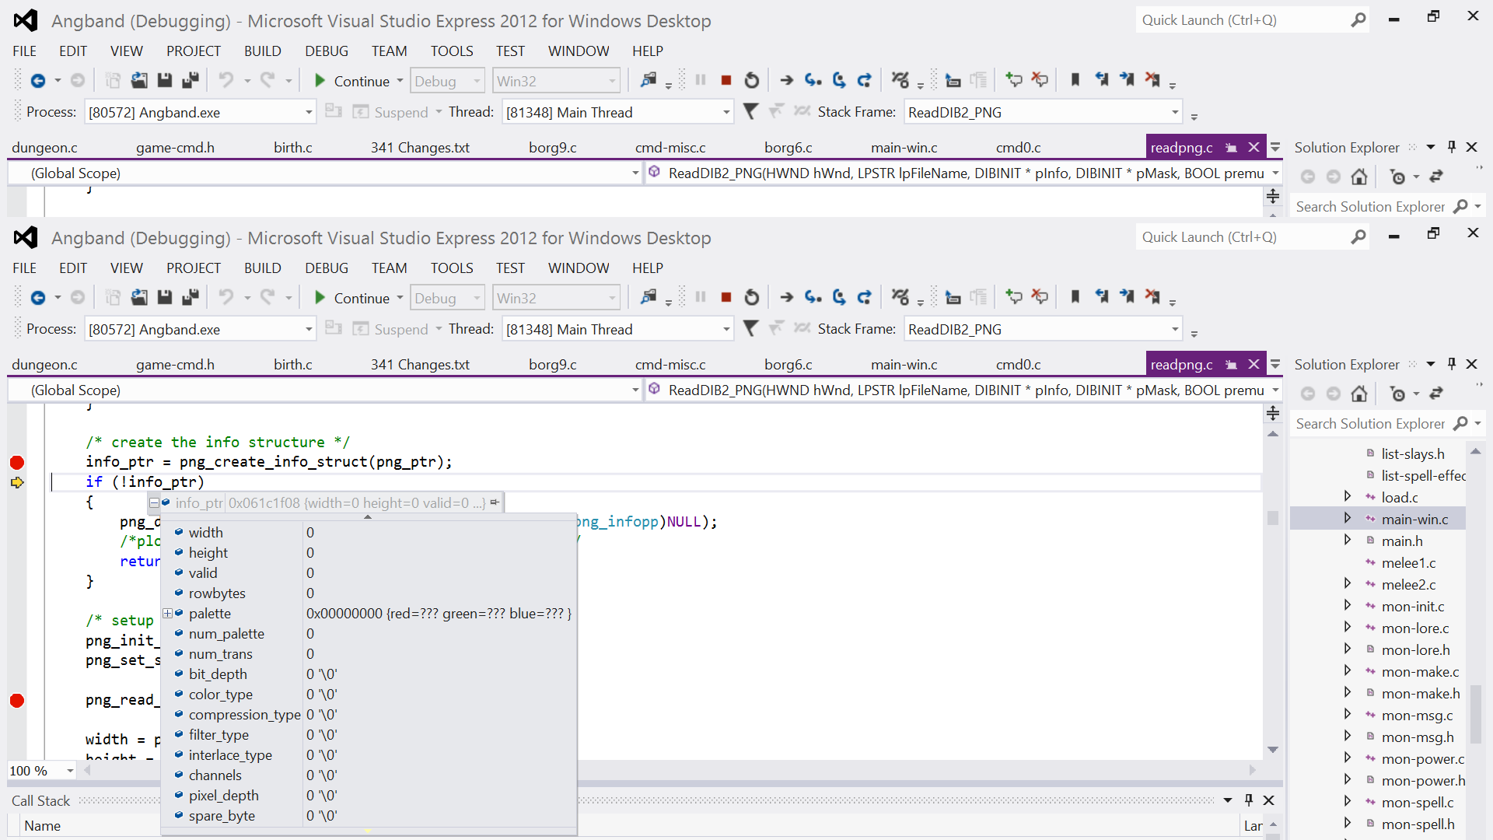Click Continue button in front window
Viewport: 1493px width, 840px height.
click(x=352, y=298)
